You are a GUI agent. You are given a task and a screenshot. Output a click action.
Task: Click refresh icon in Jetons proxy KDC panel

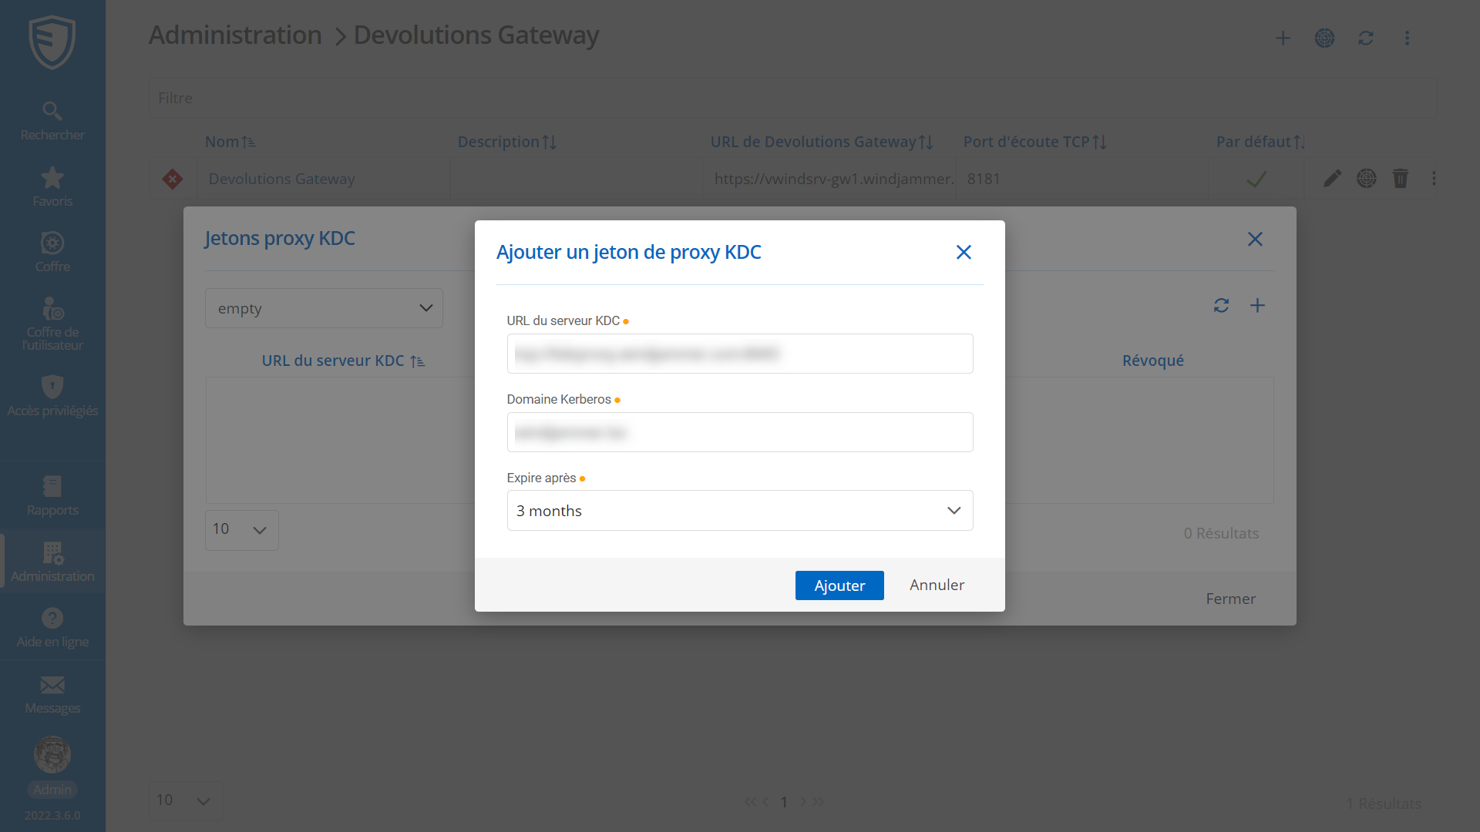tap(1221, 306)
